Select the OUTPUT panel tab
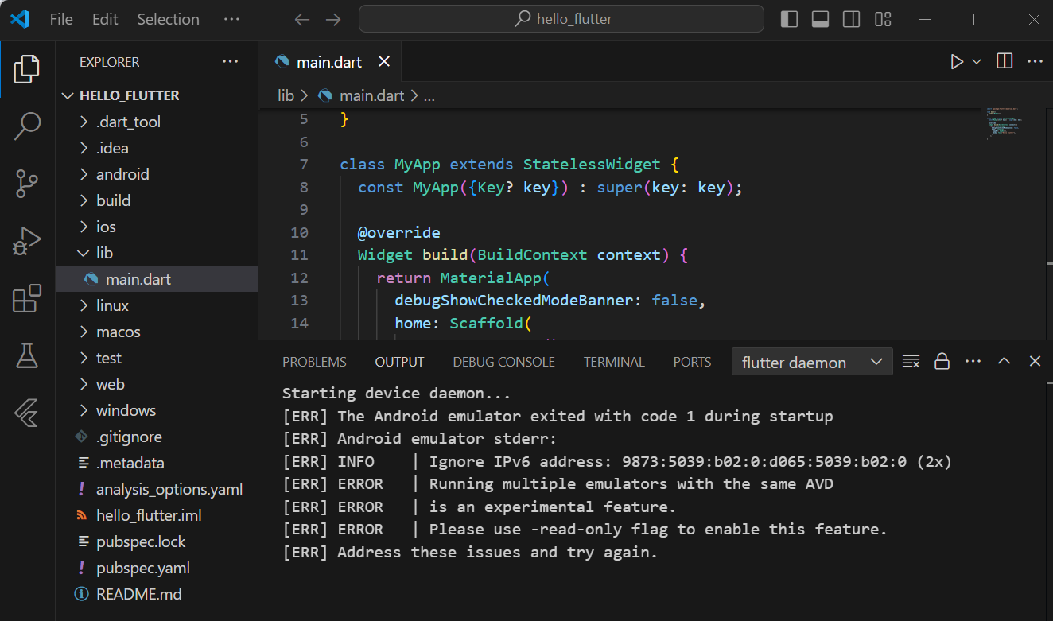This screenshot has width=1053, height=621. (x=399, y=362)
